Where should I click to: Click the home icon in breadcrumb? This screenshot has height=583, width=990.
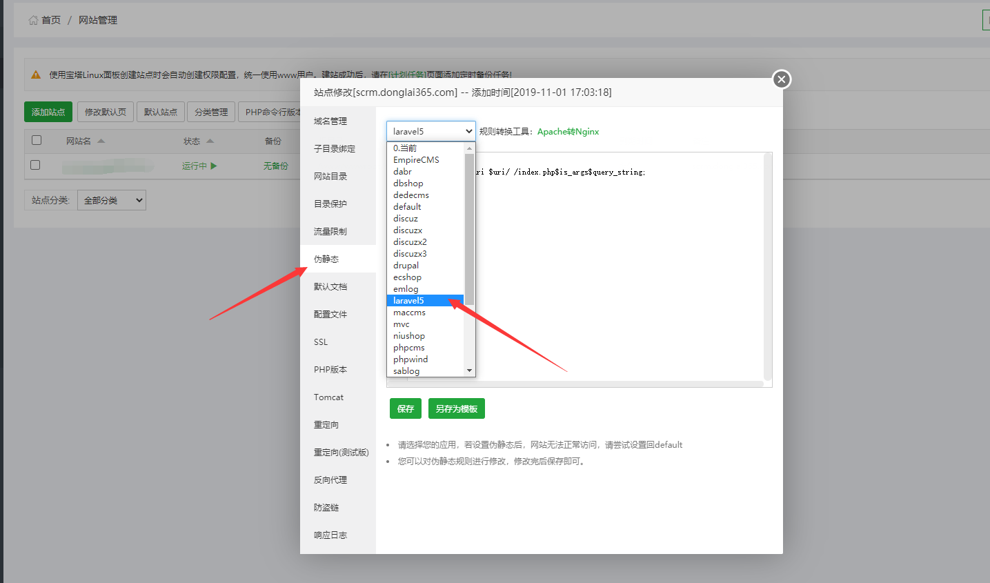point(33,20)
